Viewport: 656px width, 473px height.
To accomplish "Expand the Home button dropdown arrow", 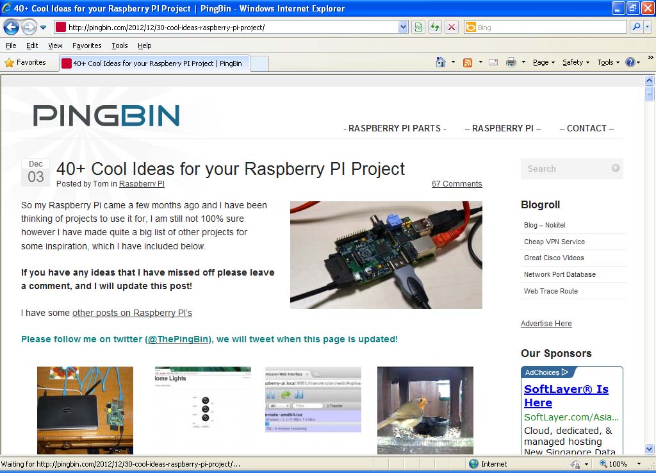I will point(453,62).
